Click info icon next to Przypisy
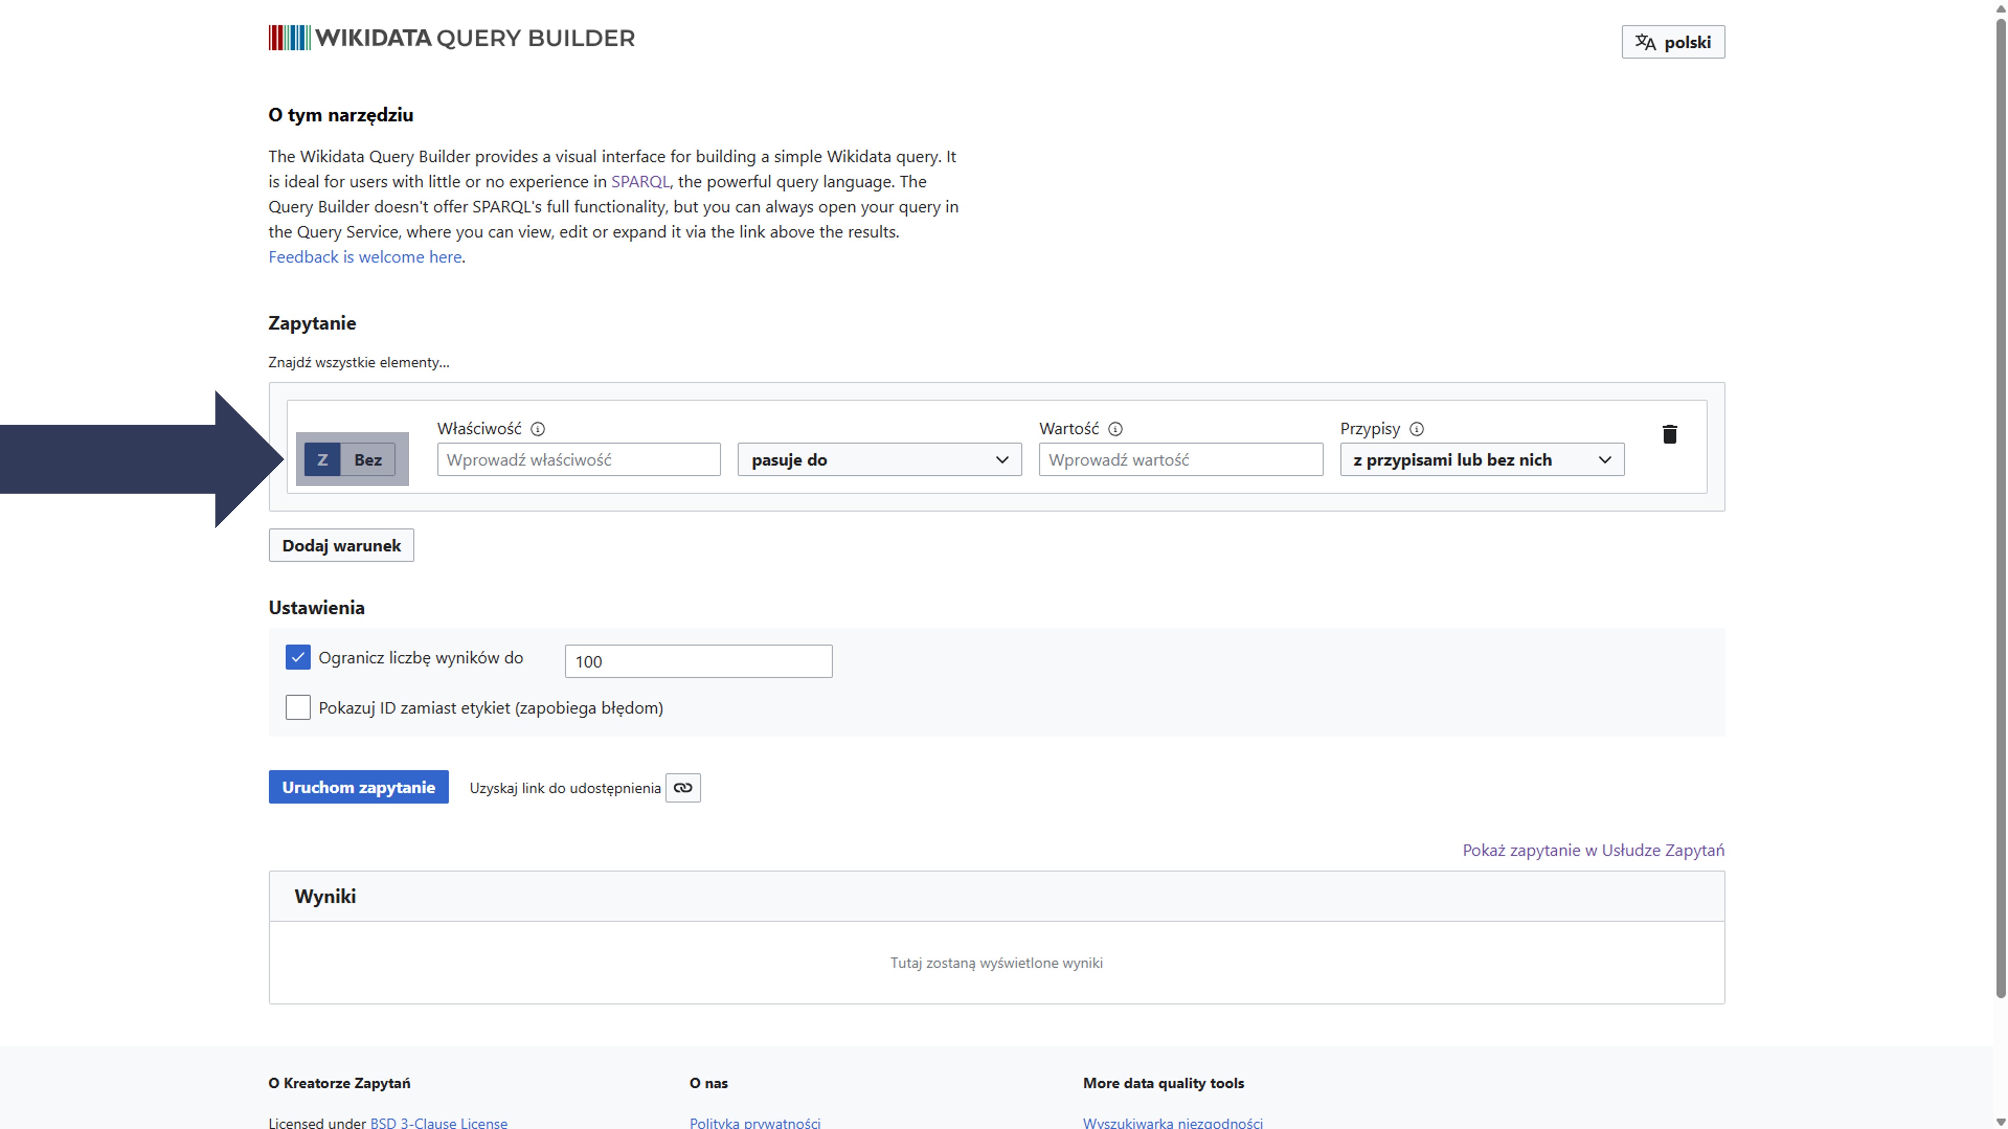2008x1129 pixels. (x=1417, y=429)
